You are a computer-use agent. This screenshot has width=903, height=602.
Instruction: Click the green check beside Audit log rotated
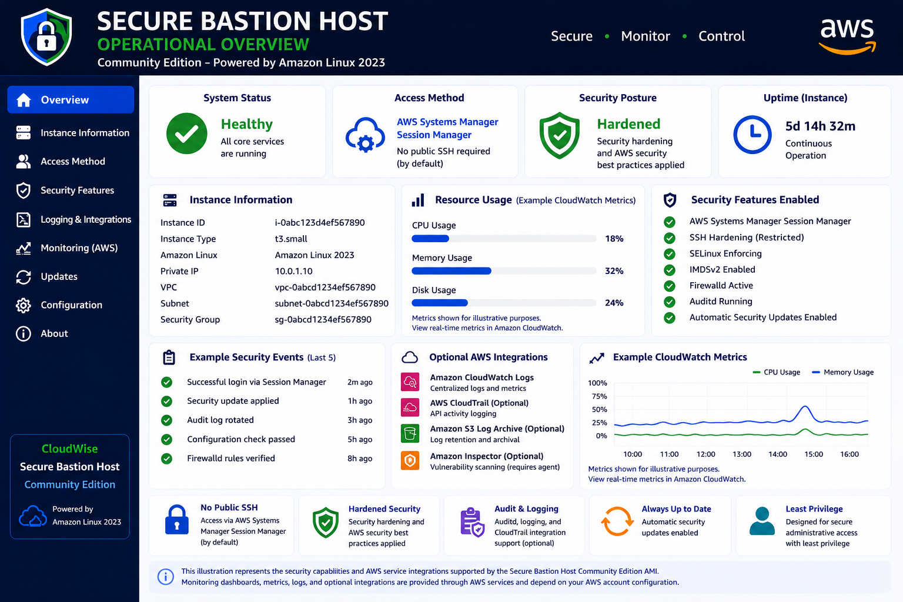tap(167, 420)
